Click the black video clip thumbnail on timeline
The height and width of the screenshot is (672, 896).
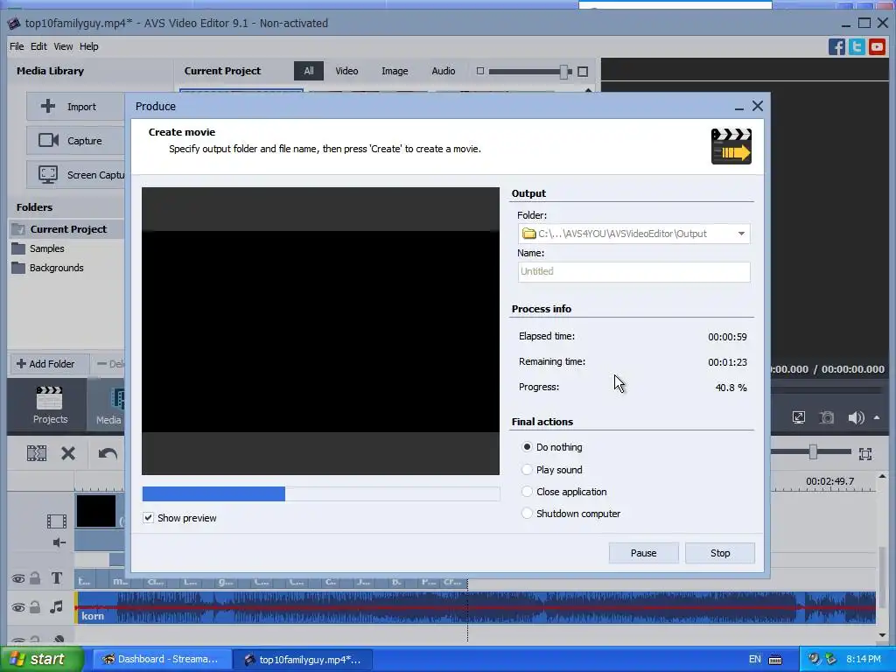click(x=96, y=511)
